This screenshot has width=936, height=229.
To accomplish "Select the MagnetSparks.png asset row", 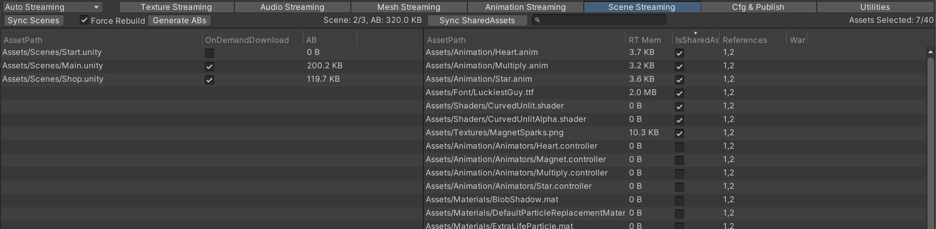I will pyautogui.click(x=494, y=133).
